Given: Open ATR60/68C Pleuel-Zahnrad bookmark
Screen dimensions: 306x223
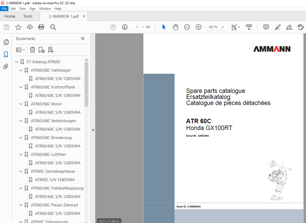Looking at the screenshot, I should click(54, 205).
